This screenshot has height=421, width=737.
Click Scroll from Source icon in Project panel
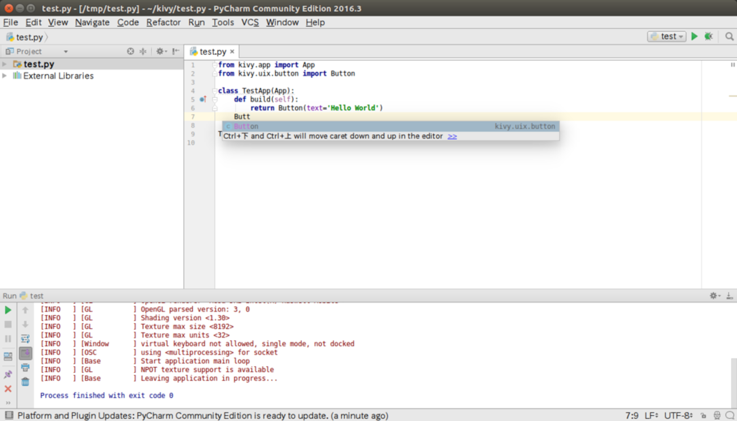coord(130,51)
